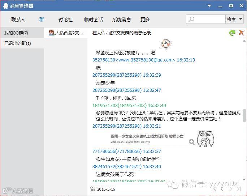Click sender 382461572 header at 16:33:40

127,166
